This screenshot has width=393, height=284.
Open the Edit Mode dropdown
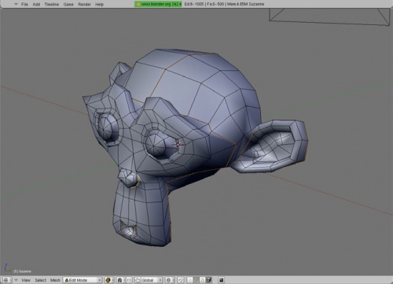click(83, 280)
